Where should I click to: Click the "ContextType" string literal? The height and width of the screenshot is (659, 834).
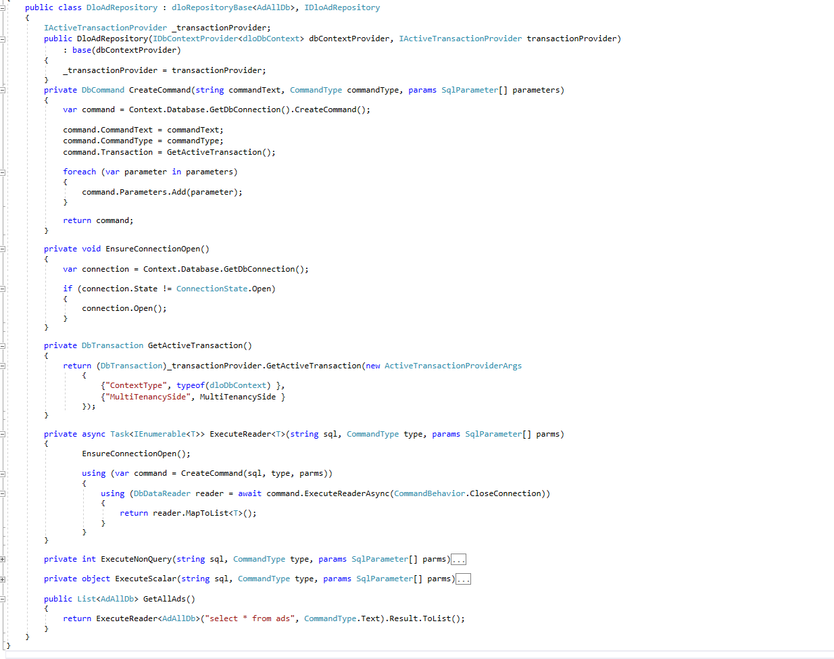tap(136, 385)
